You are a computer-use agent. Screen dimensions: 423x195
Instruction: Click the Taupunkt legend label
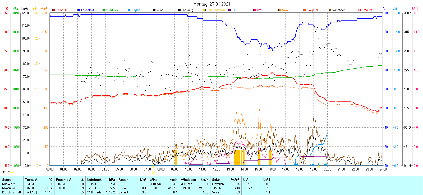[x=313, y=10]
